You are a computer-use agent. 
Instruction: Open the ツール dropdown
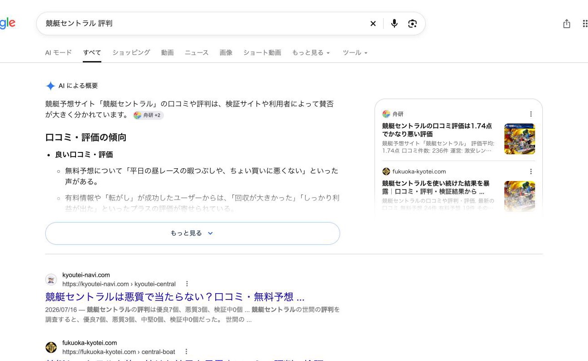(x=355, y=52)
